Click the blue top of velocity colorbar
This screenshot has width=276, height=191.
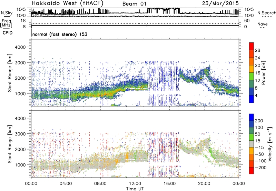252,117
